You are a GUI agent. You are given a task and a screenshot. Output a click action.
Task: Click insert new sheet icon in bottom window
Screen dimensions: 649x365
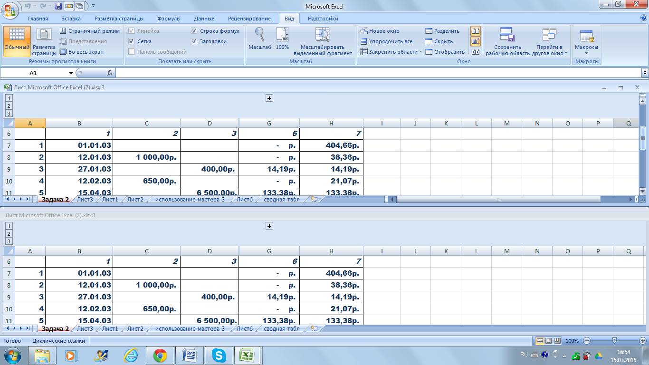pyautogui.click(x=314, y=328)
